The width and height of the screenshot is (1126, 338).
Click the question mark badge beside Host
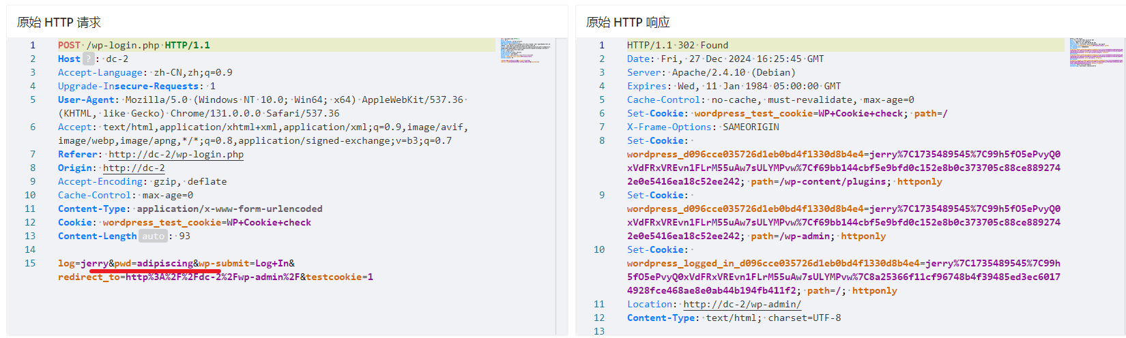tap(88, 59)
